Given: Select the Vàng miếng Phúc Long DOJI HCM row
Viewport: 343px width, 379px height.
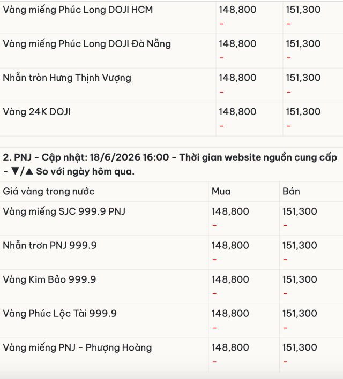Looking at the screenshot, I should tap(171, 17).
